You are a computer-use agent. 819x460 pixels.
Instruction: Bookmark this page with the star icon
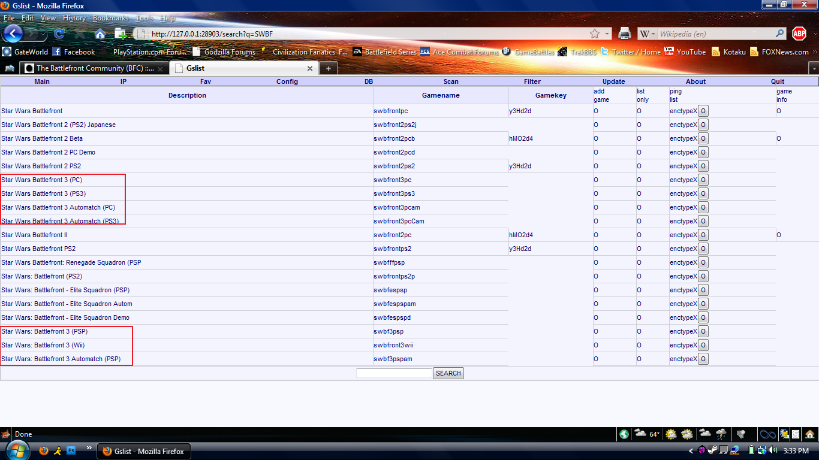click(x=595, y=34)
